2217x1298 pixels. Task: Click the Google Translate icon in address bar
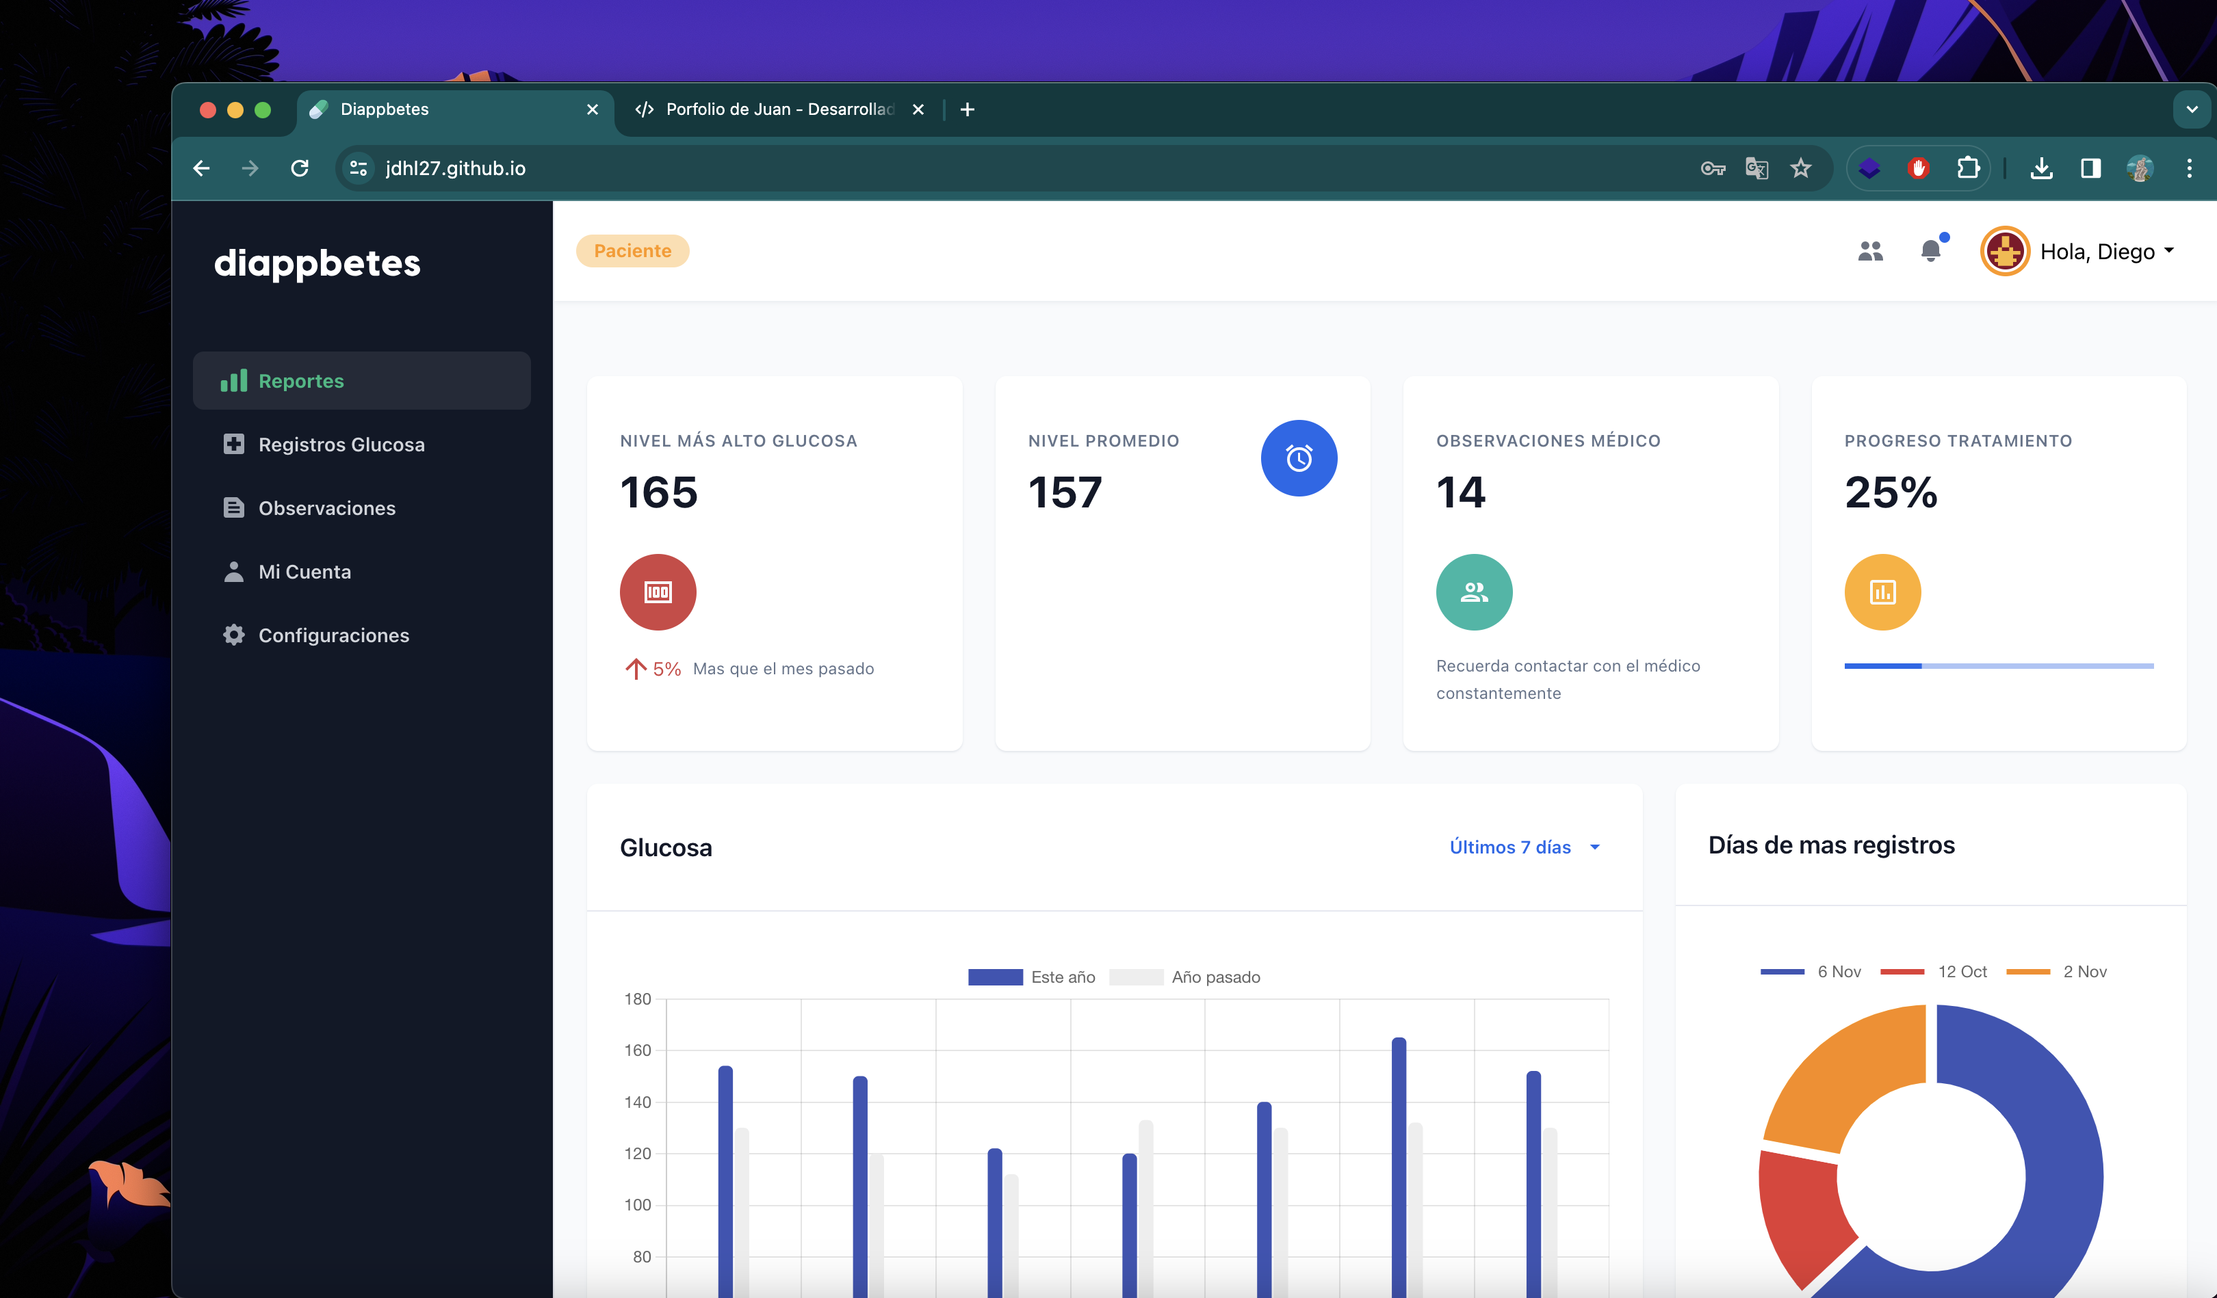(1756, 168)
